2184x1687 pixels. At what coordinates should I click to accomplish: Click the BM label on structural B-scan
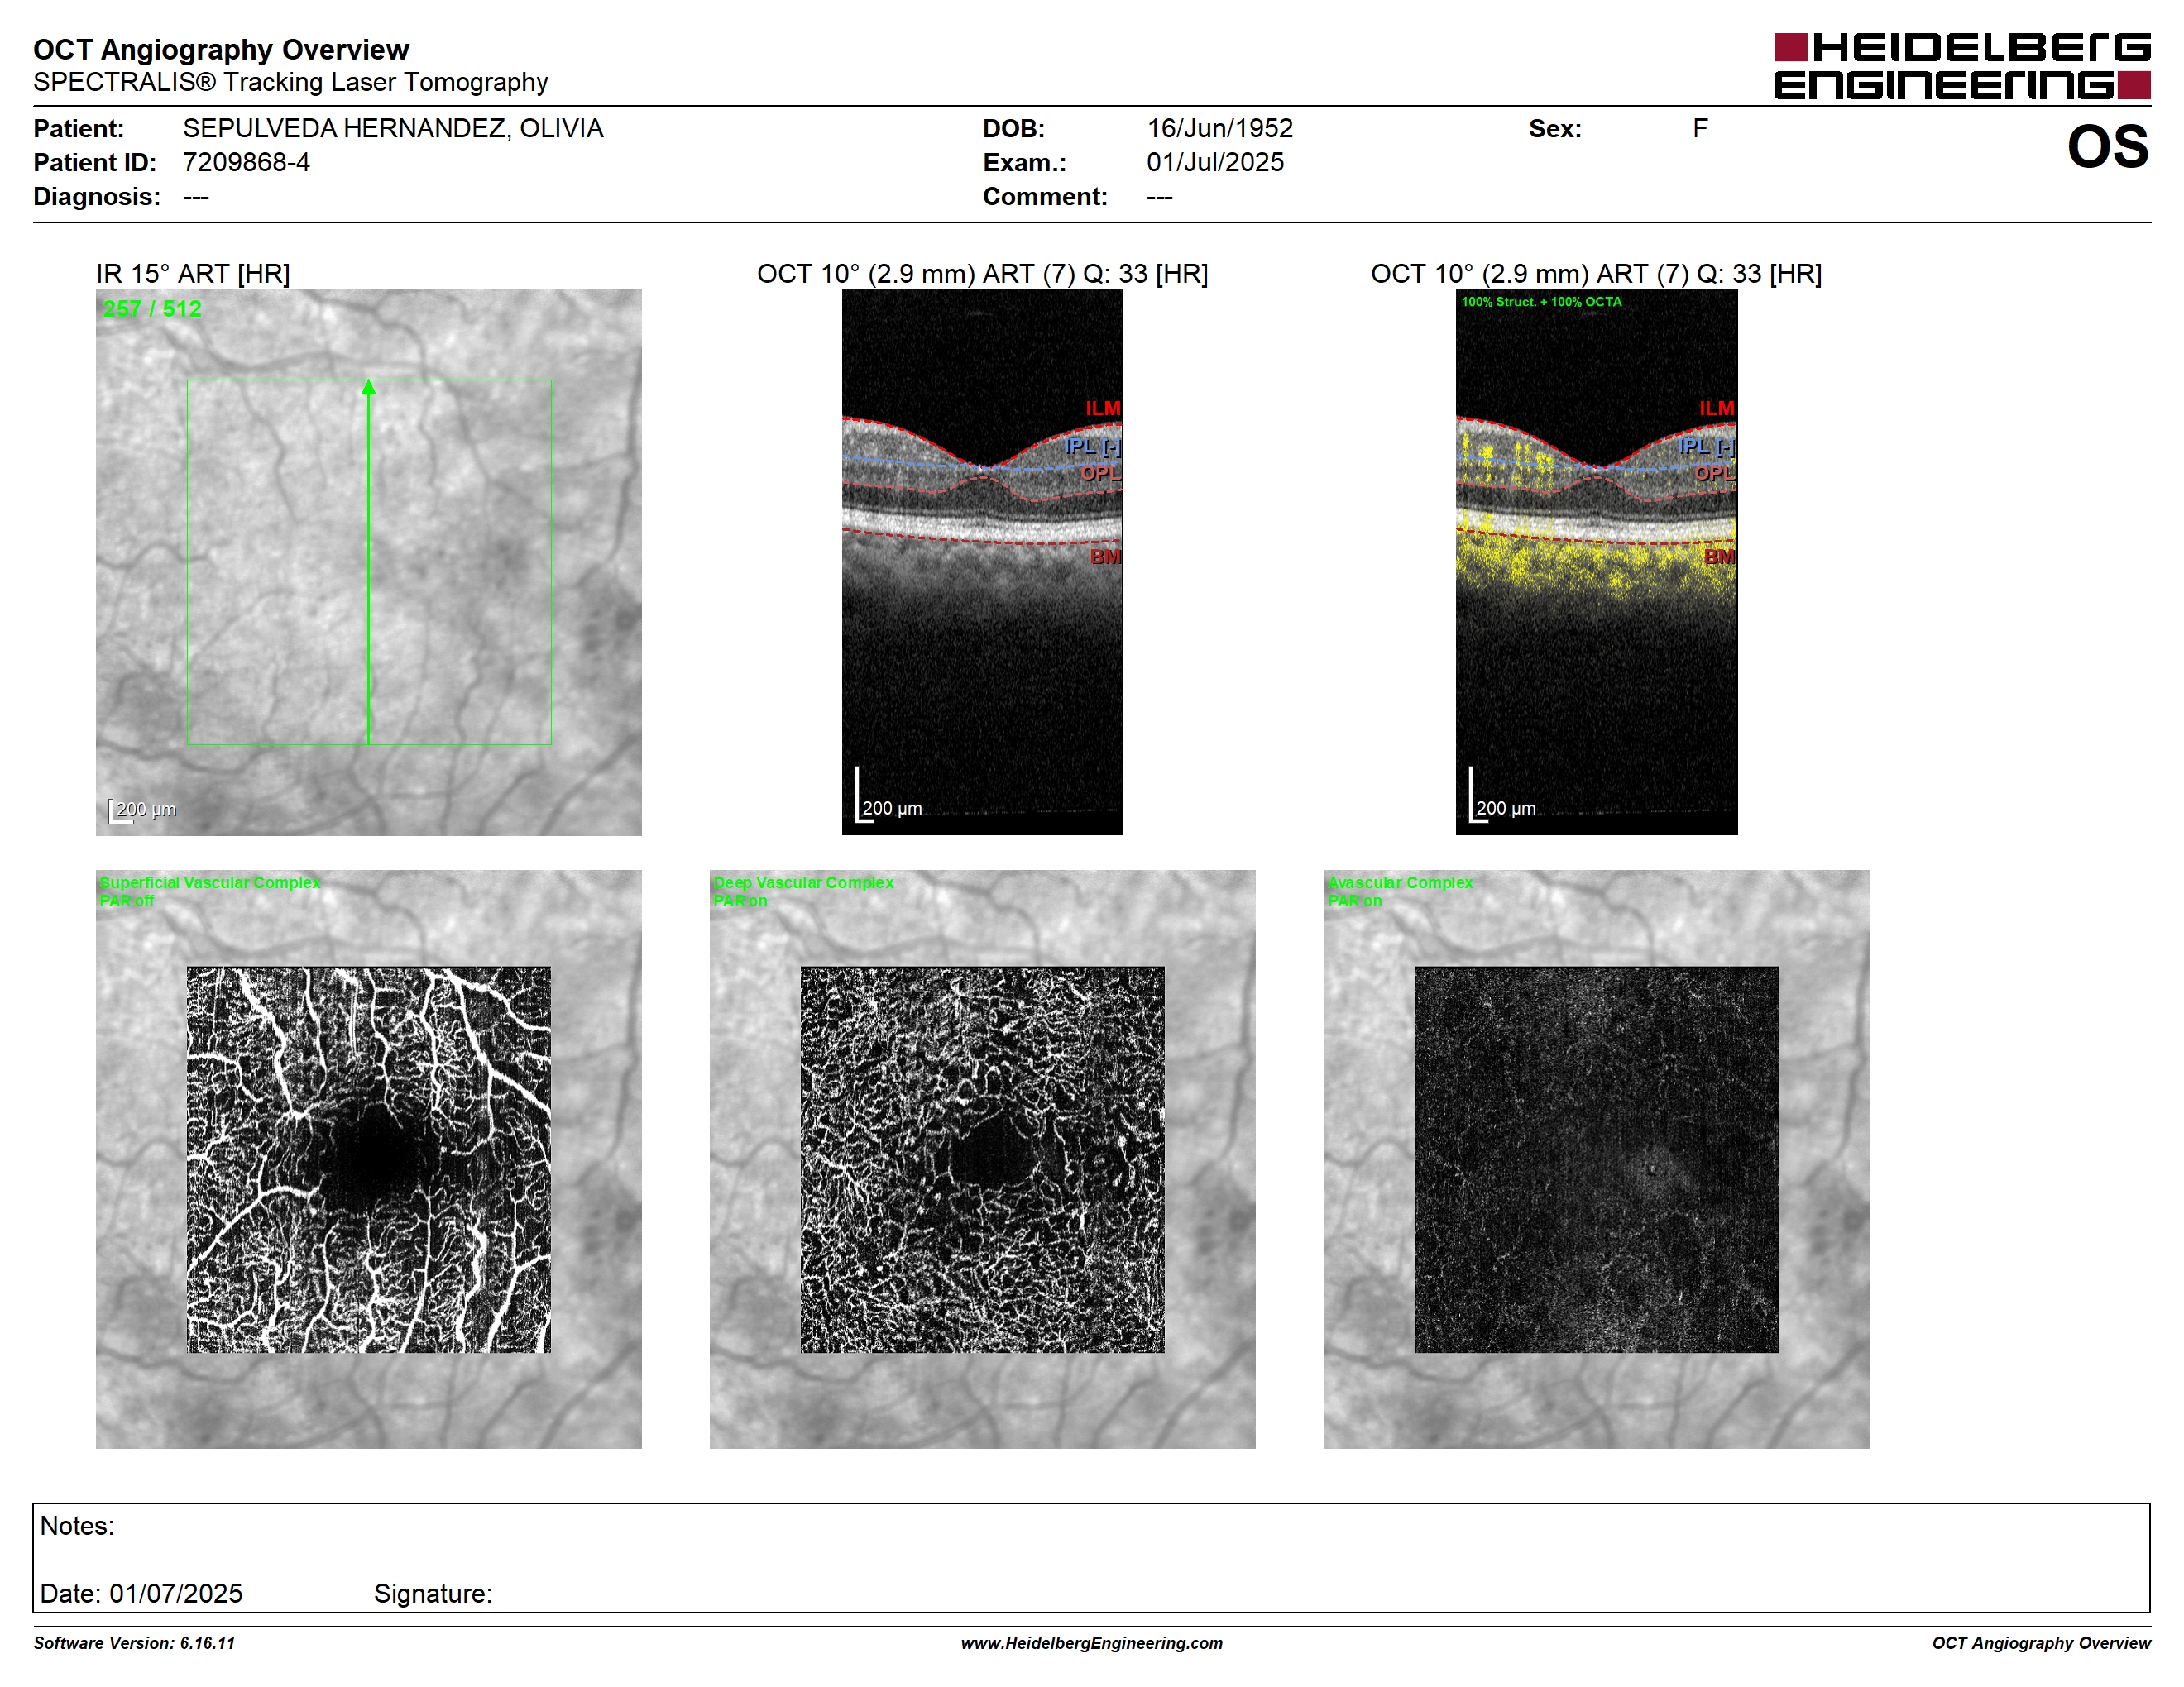point(1105,557)
